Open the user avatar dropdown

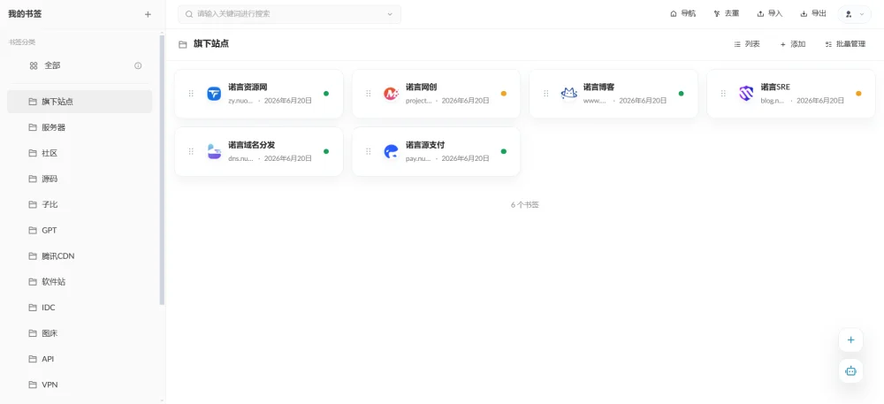tap(854, 14)
